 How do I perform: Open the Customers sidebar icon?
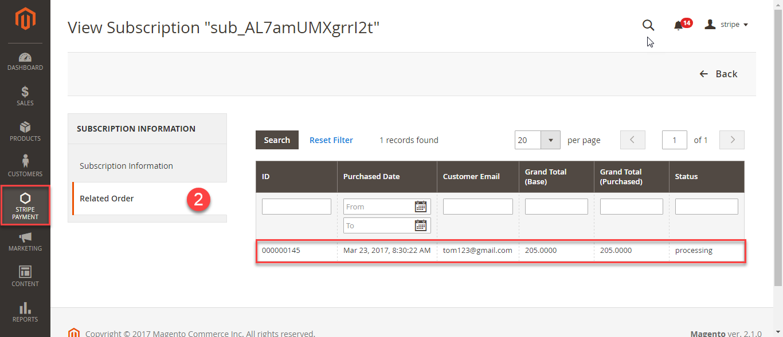25,166
